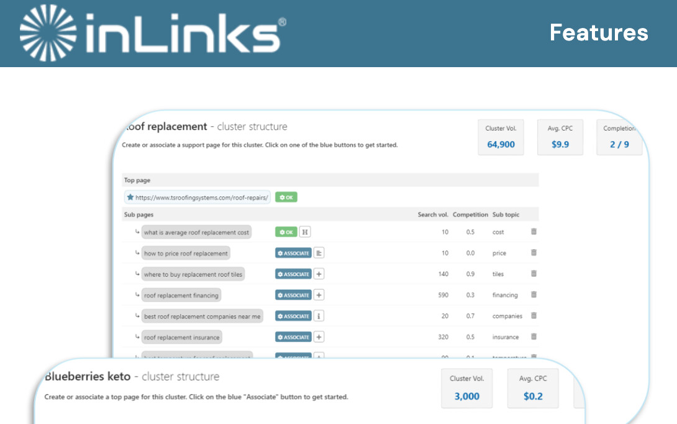Click the 'Blueberries keto - cluster structure' title

pos(132,377)
